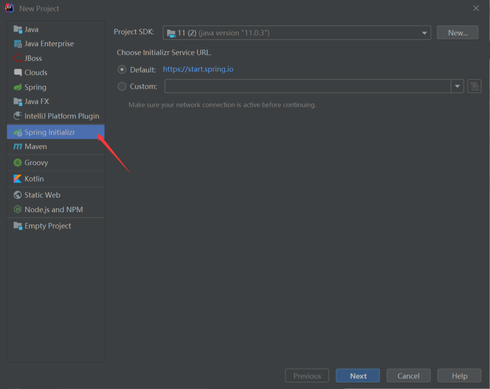Click the Project SDK combo box text
The height and width of the screenshot is (389, 490).
(223, 33)
